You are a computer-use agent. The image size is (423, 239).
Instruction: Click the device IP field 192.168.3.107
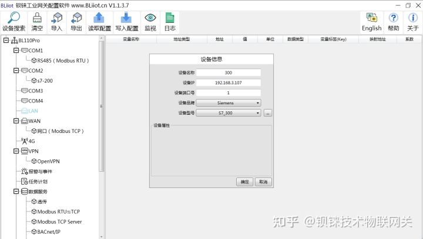229,83
